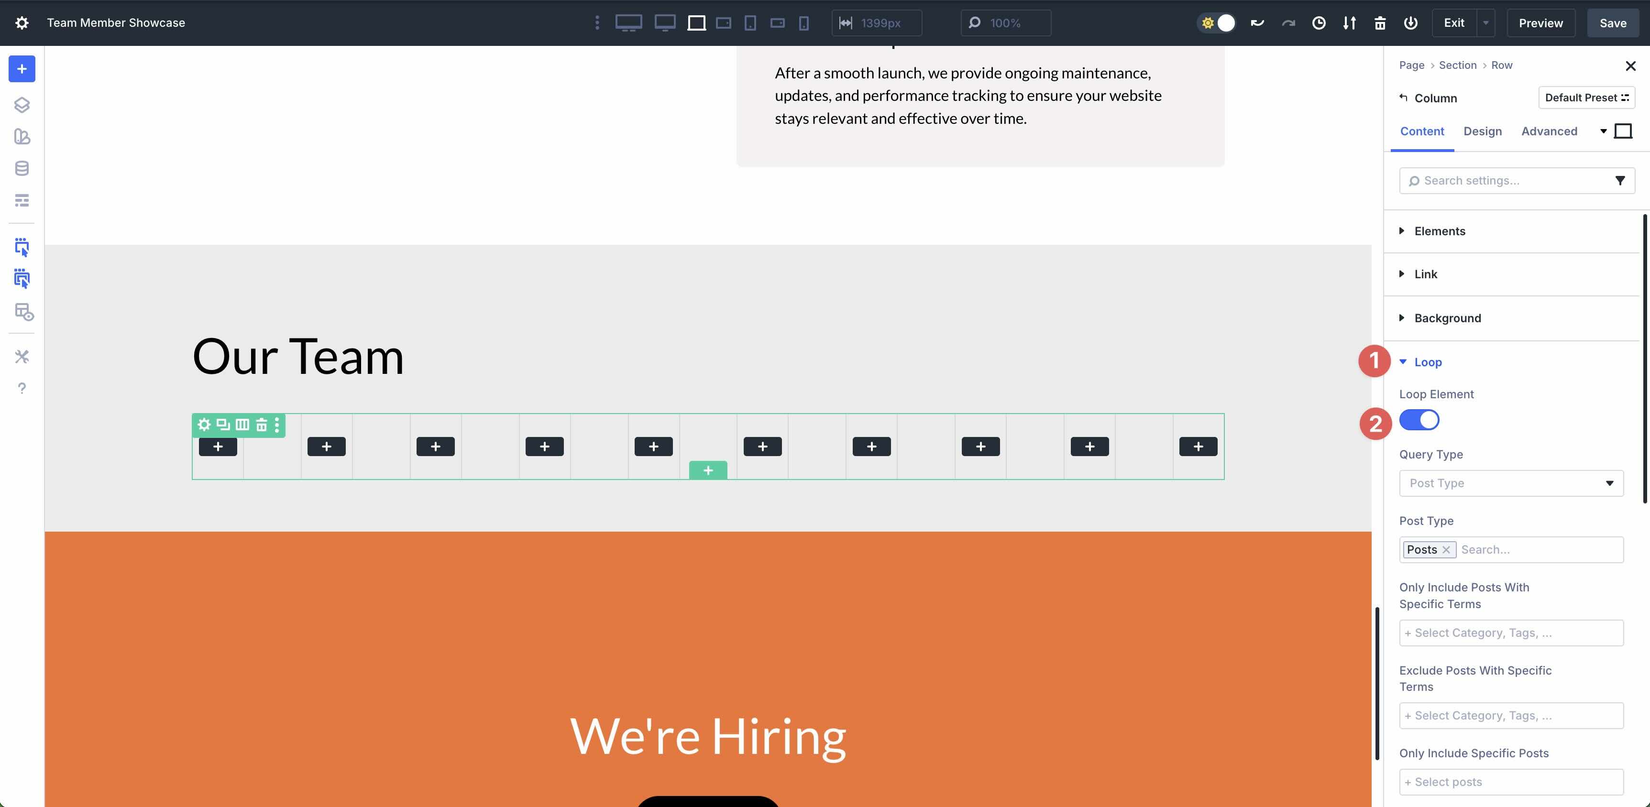1650x807 pixels.
Task: Switch to the Design tab
Action: [x=1483, y=131]
